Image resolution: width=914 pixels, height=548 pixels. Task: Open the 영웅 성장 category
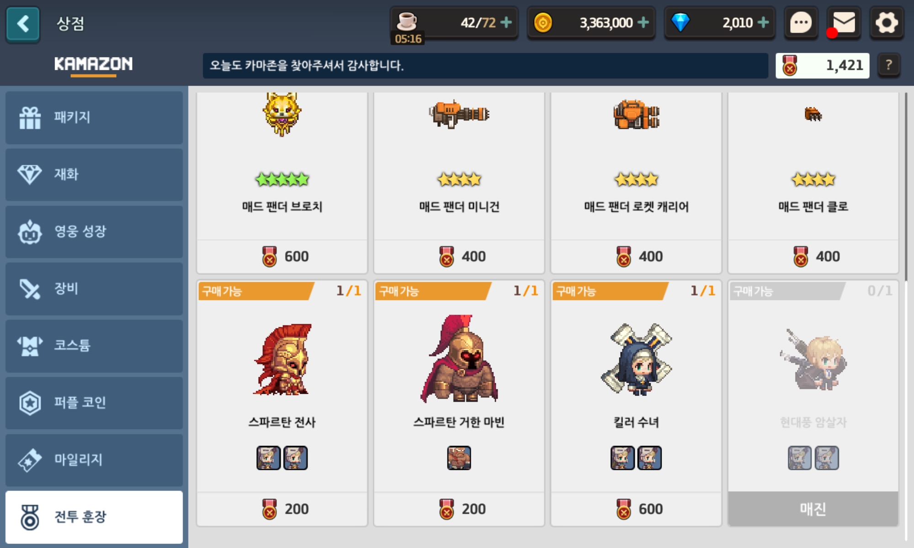pyautogui.click(x=94, y=232)
